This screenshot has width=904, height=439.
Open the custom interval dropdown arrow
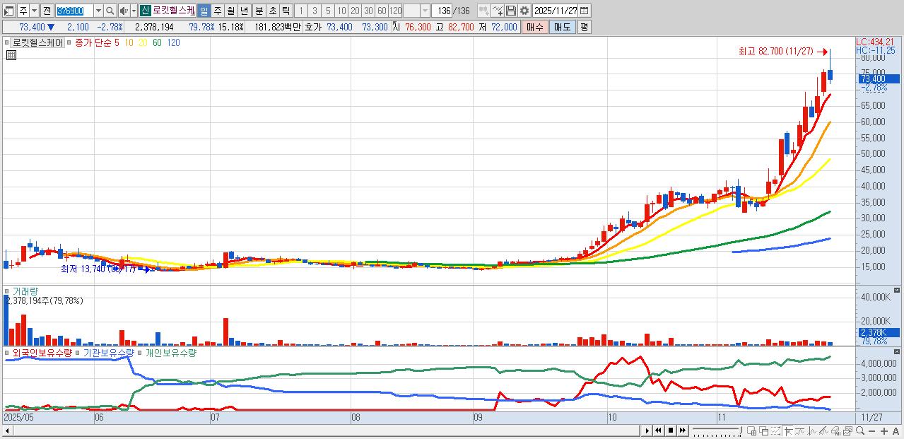pyautogui.click(x=425, y=11)
